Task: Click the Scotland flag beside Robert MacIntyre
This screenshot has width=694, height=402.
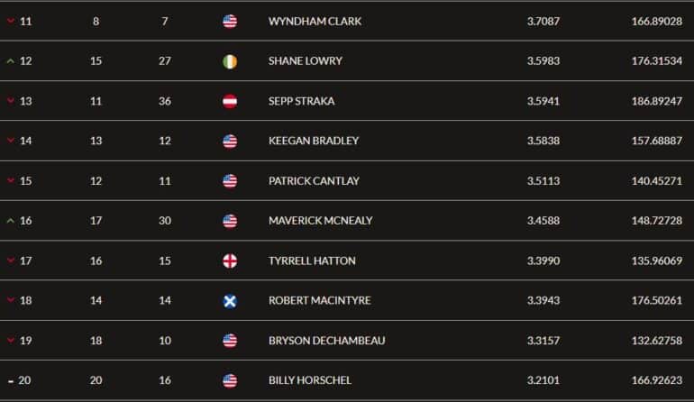Action: (230, 301)
